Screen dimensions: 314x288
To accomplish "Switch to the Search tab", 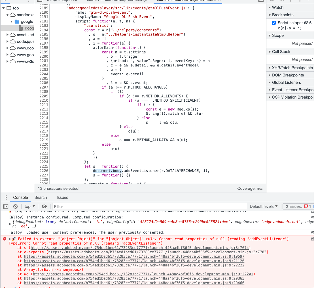I will pyautogui.click(x=41, y=197).
